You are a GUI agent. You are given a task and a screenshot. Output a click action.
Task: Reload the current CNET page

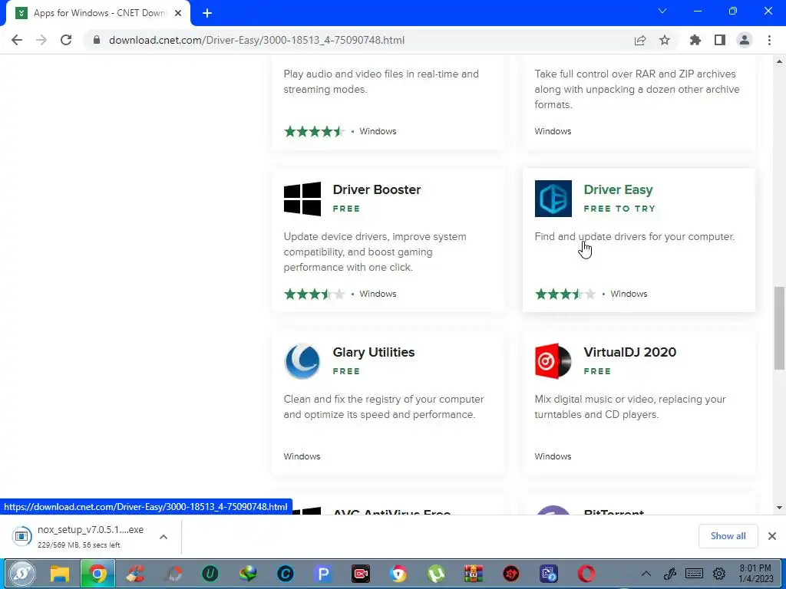tap(66, 40)
